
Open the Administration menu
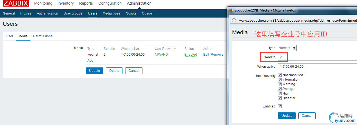(x=139, y=3)
